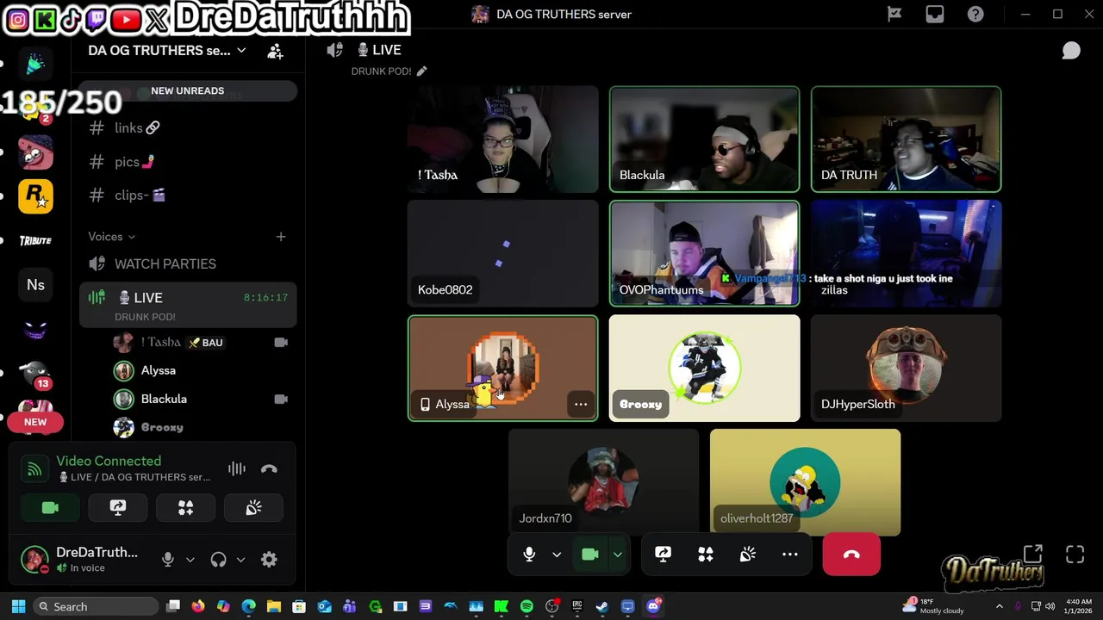Open Ns server in server list
The image size is (1103, 620).
coord(35,285)
